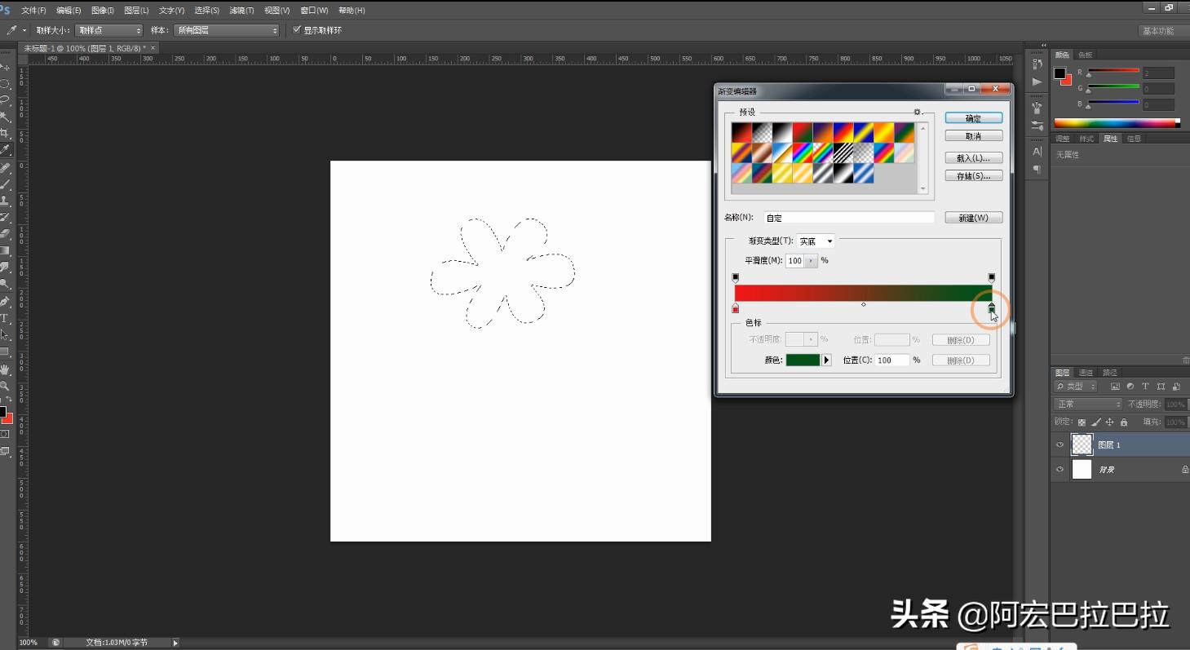Click the 名称 gradient name field
Screen dimensions: 1190x650
click(848, 218)
